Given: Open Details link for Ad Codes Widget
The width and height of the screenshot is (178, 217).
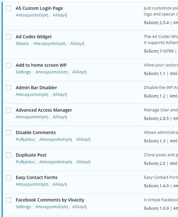Looking at the screenshot, I should click(22, 43).
